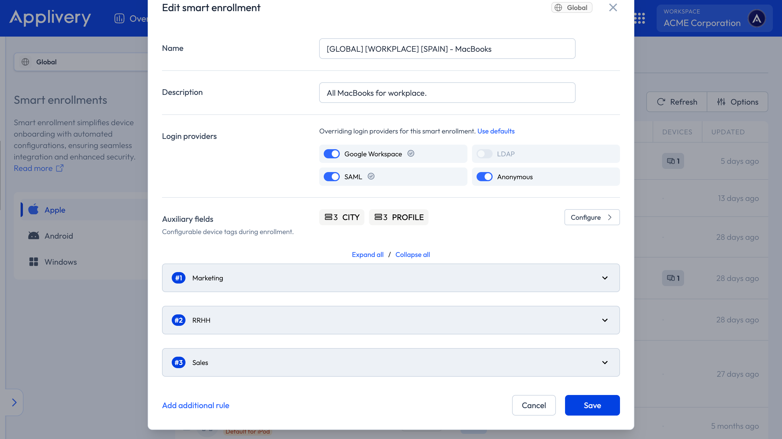Click the apps grid icon in header
The image size is (782, 439).
pyautogui.click(x=640, y=18)
